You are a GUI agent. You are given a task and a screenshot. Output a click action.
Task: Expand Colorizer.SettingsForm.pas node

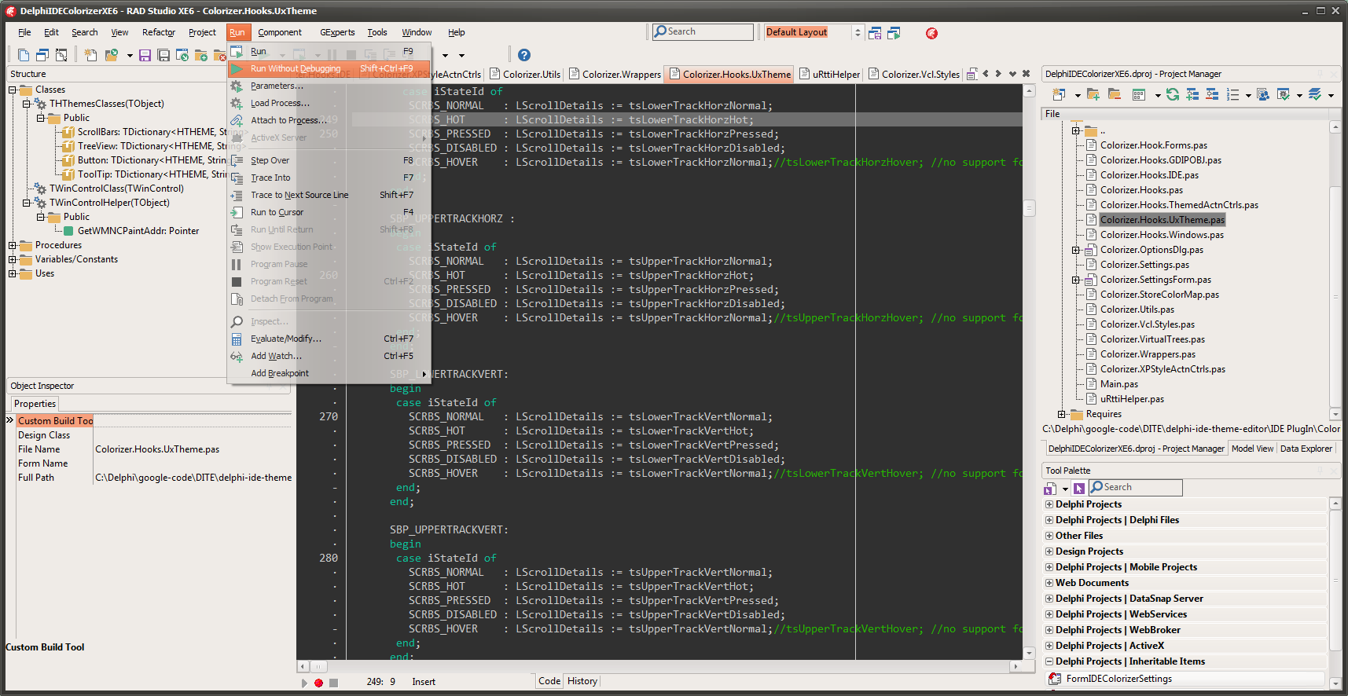pos(1075,280)
